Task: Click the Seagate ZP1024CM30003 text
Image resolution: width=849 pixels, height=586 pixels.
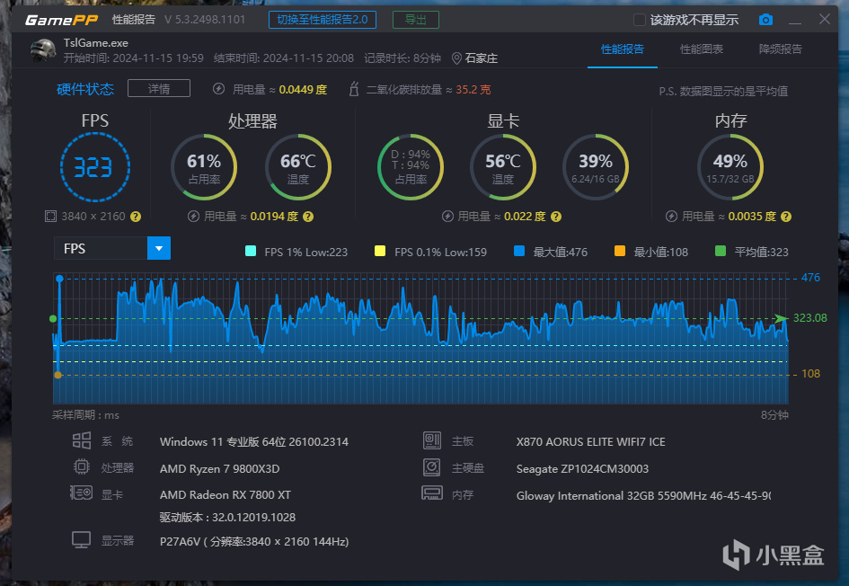Action: click(x=582, y=469)
